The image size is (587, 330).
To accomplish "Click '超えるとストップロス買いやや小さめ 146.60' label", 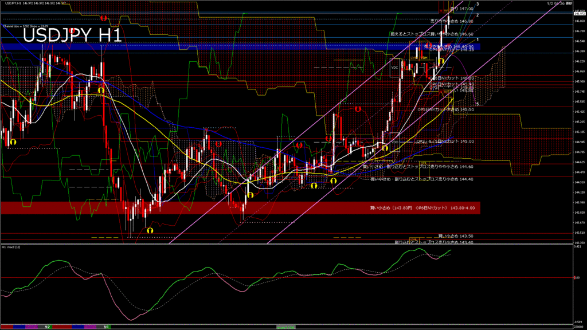I will (432, 34).
